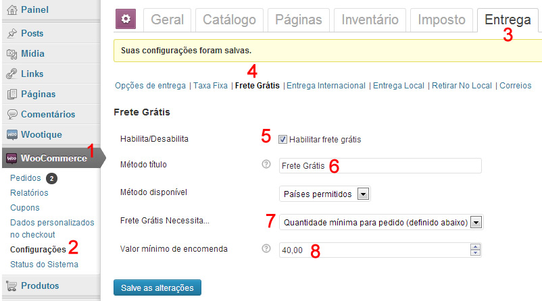Uncheck Habilitar frete grátis checkbox
The height and width of the screenshot is (301, 542).
pyautogui.click(x=282, y=140)
